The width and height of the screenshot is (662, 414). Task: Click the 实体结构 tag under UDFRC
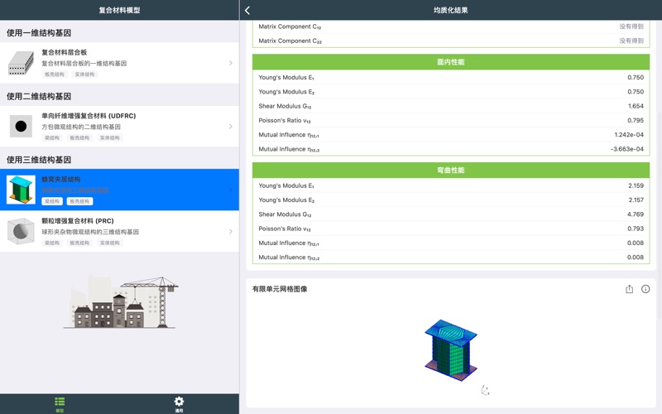(x=109, y=137)
